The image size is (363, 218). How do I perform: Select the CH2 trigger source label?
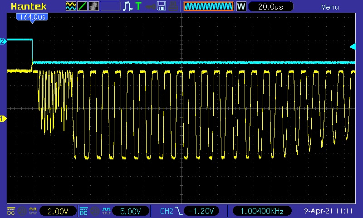(167, 211)
